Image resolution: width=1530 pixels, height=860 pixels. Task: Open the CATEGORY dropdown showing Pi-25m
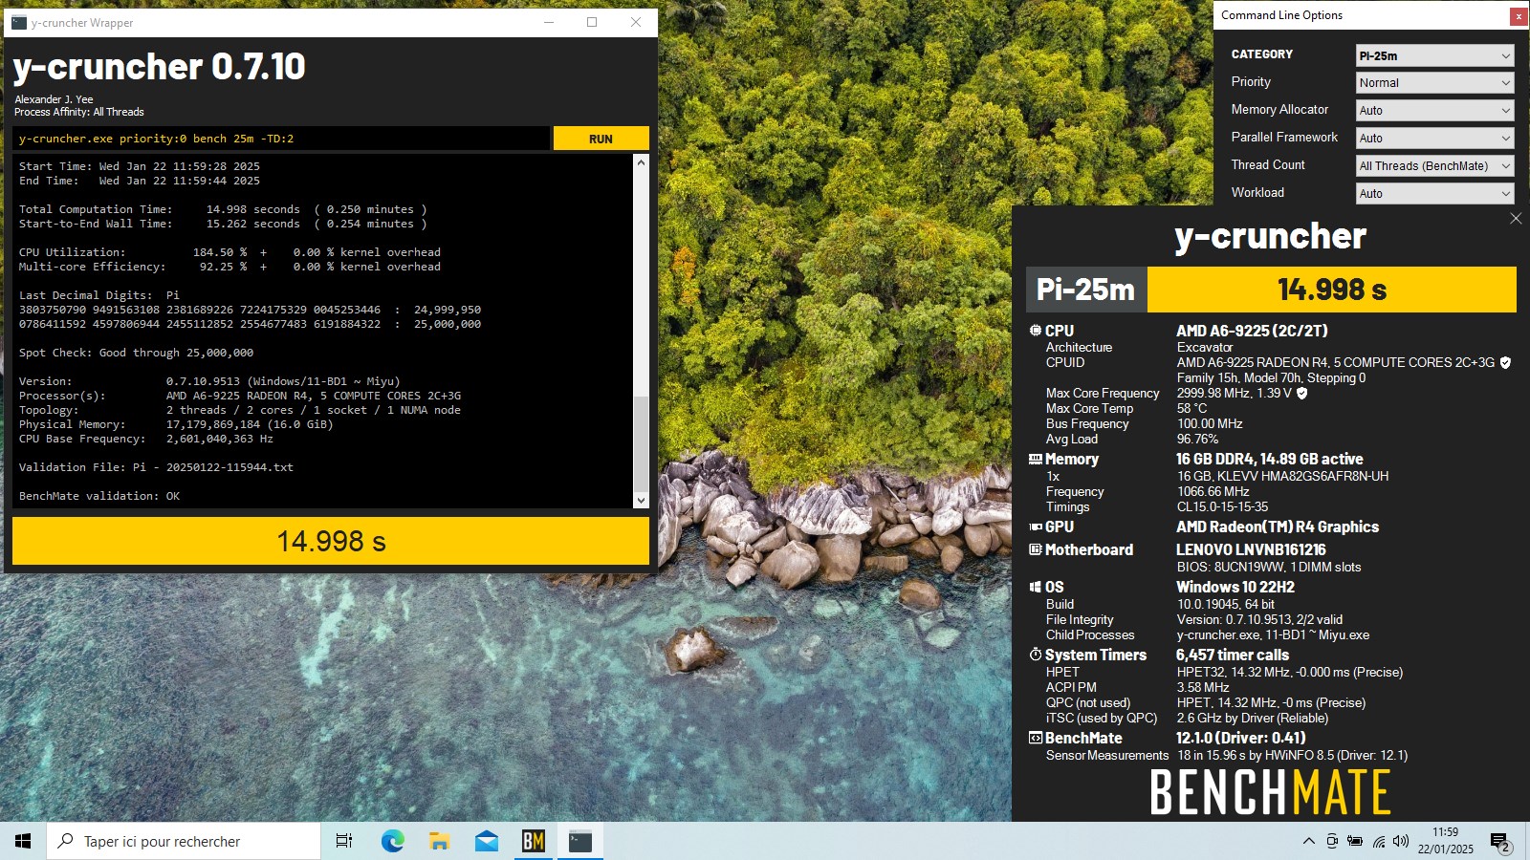pyautogui.click(x=1434, y=55)
